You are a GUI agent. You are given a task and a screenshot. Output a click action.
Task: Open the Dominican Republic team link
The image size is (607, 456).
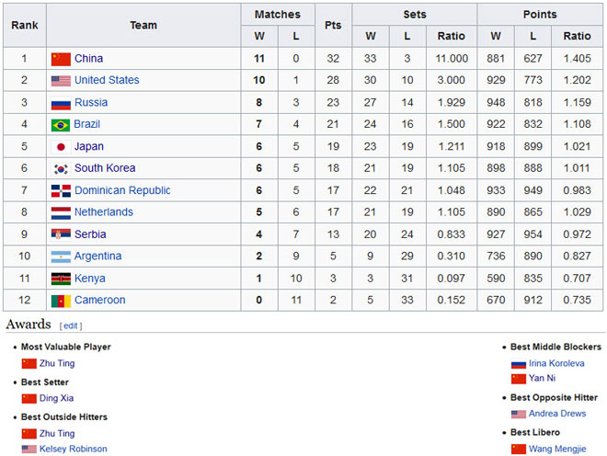tap(122, 191)
